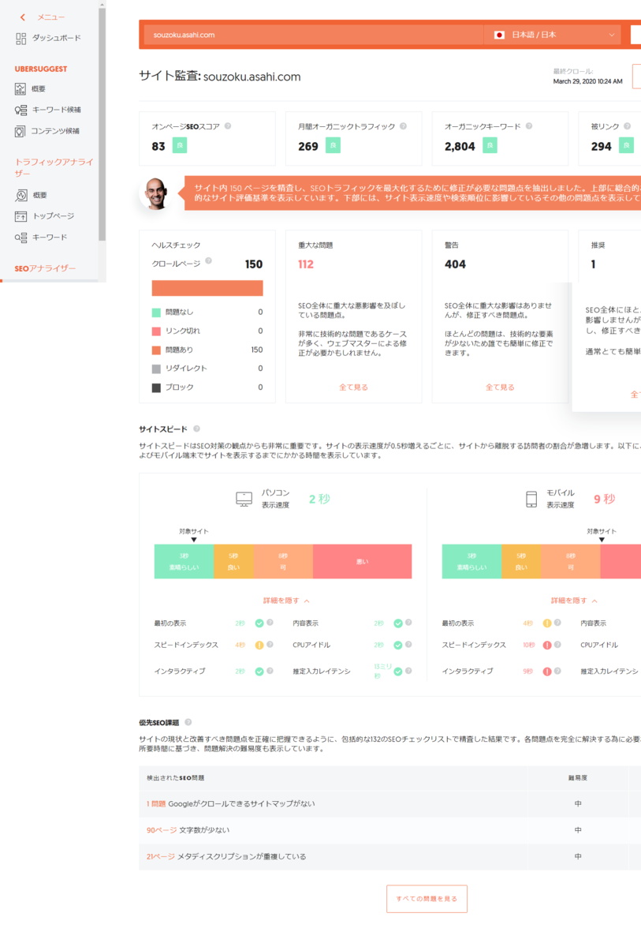
Task: Open トップページ in the sidebar
Action: pos(45,215)
